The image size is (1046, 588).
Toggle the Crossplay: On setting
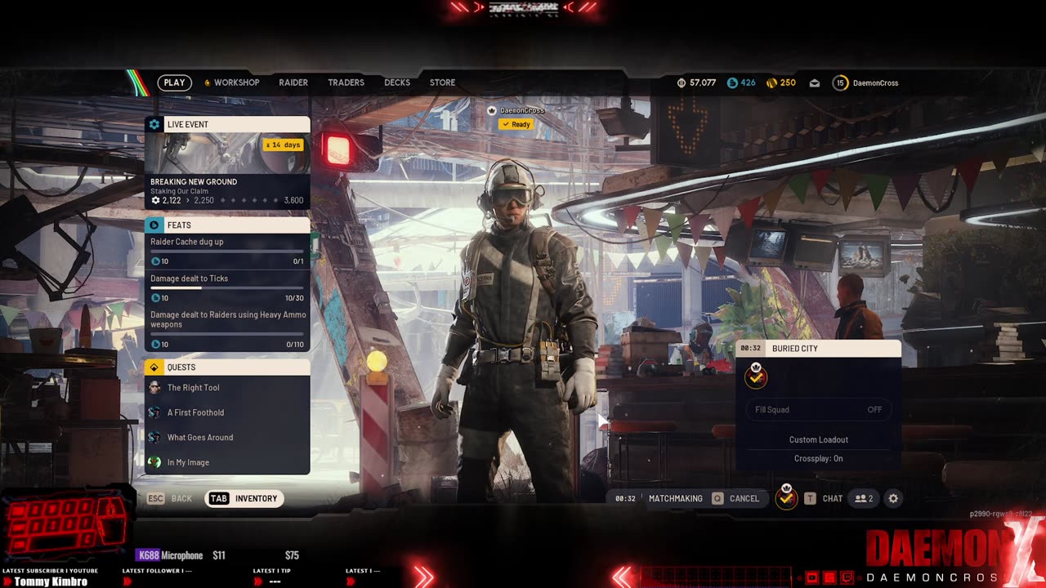818,458
